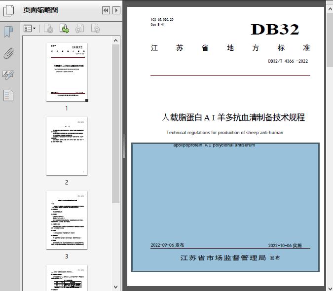
Task: Click the publish date 2022-09-06 发布
Action: click(x=167, y=245)
